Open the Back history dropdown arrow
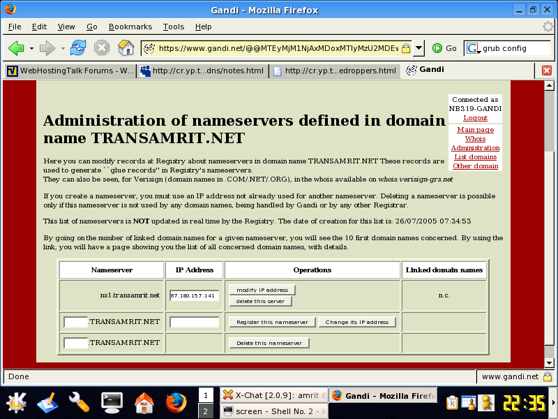This screenshot has height=419, width=558. (31, 48)
